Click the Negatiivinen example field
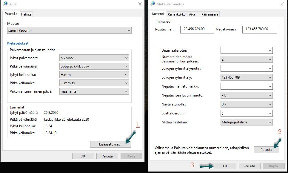The width and height of the screenshot is (288, 173). [x=260, y=29]
